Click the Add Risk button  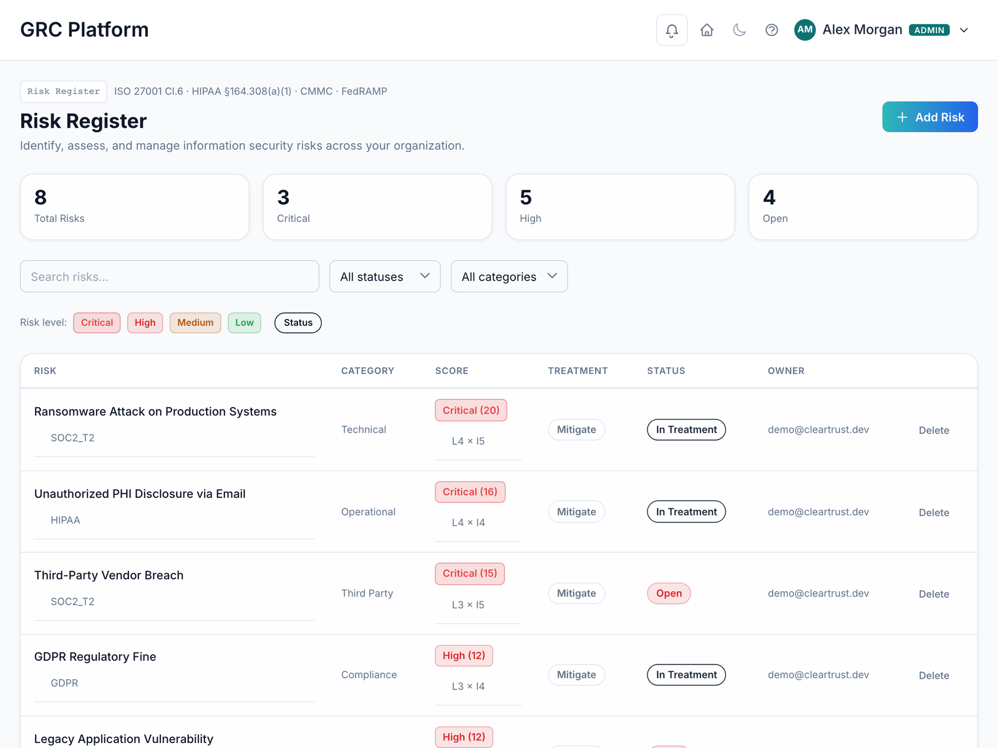click(930, 117)
